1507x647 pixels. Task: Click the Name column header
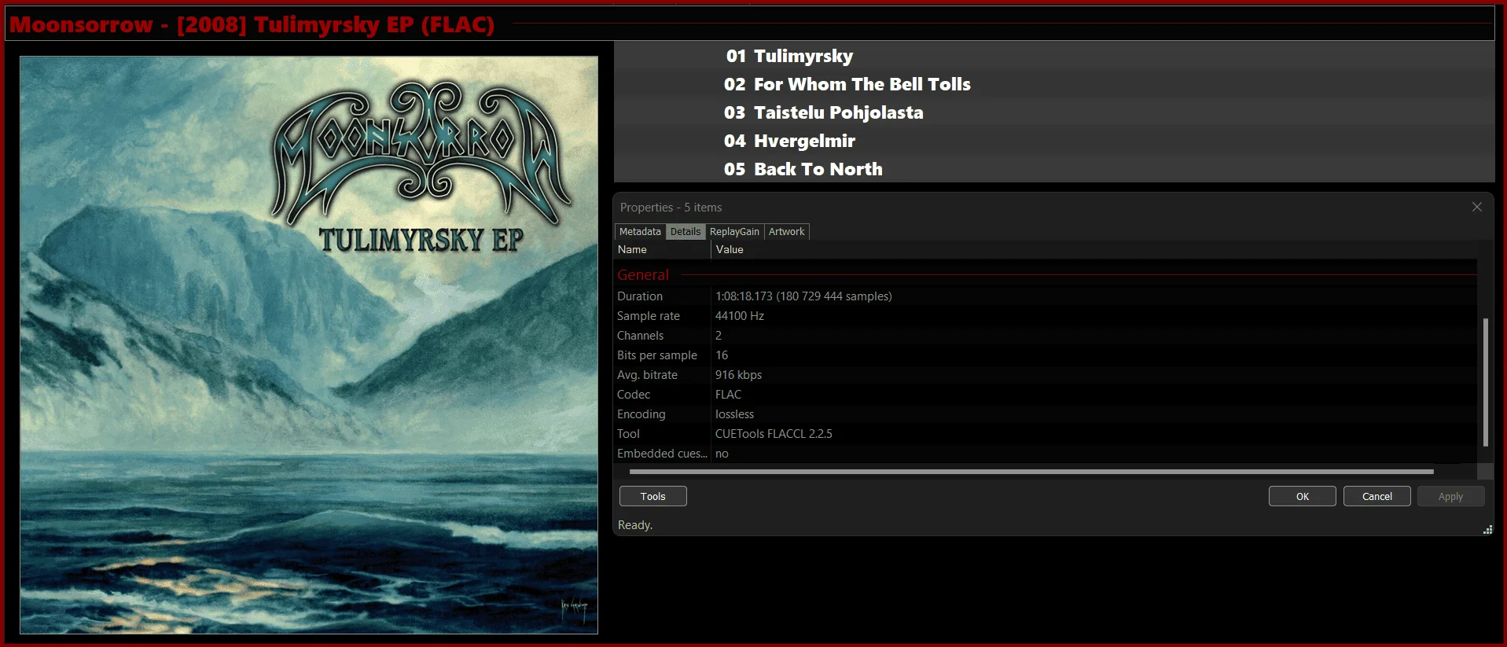662,249
